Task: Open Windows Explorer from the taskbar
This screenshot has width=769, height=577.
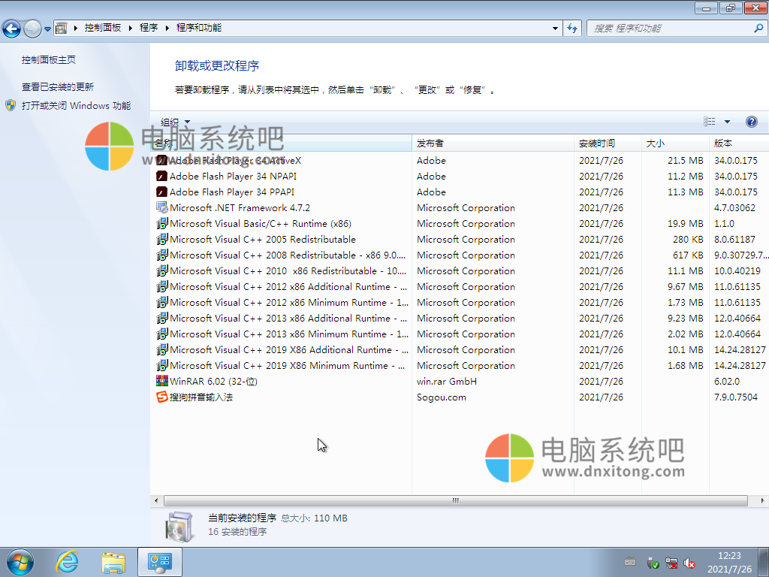Action: (113, 562)
